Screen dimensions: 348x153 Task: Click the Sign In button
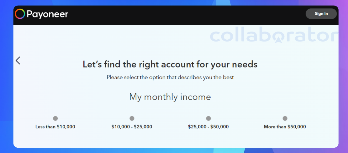321,14
